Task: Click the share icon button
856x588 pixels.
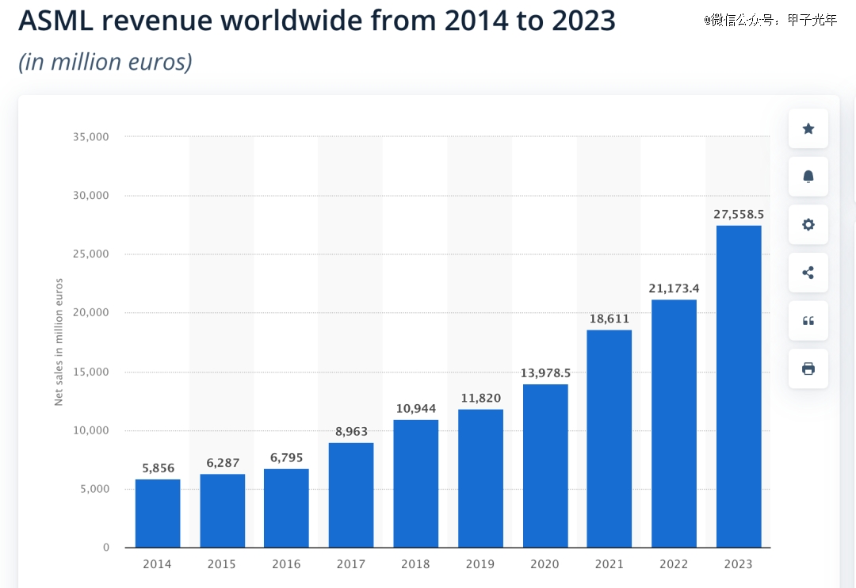Action: coord(808,273)
